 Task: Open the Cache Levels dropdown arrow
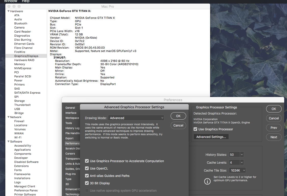242,162
